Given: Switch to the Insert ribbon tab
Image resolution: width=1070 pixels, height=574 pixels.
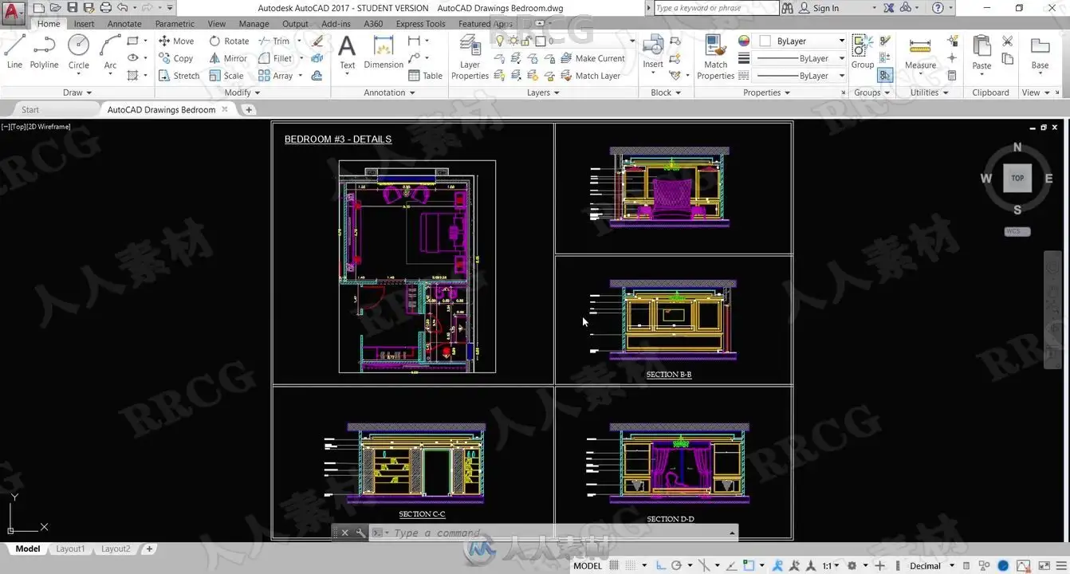Looking at the screenshot, I should coord(85,24).
